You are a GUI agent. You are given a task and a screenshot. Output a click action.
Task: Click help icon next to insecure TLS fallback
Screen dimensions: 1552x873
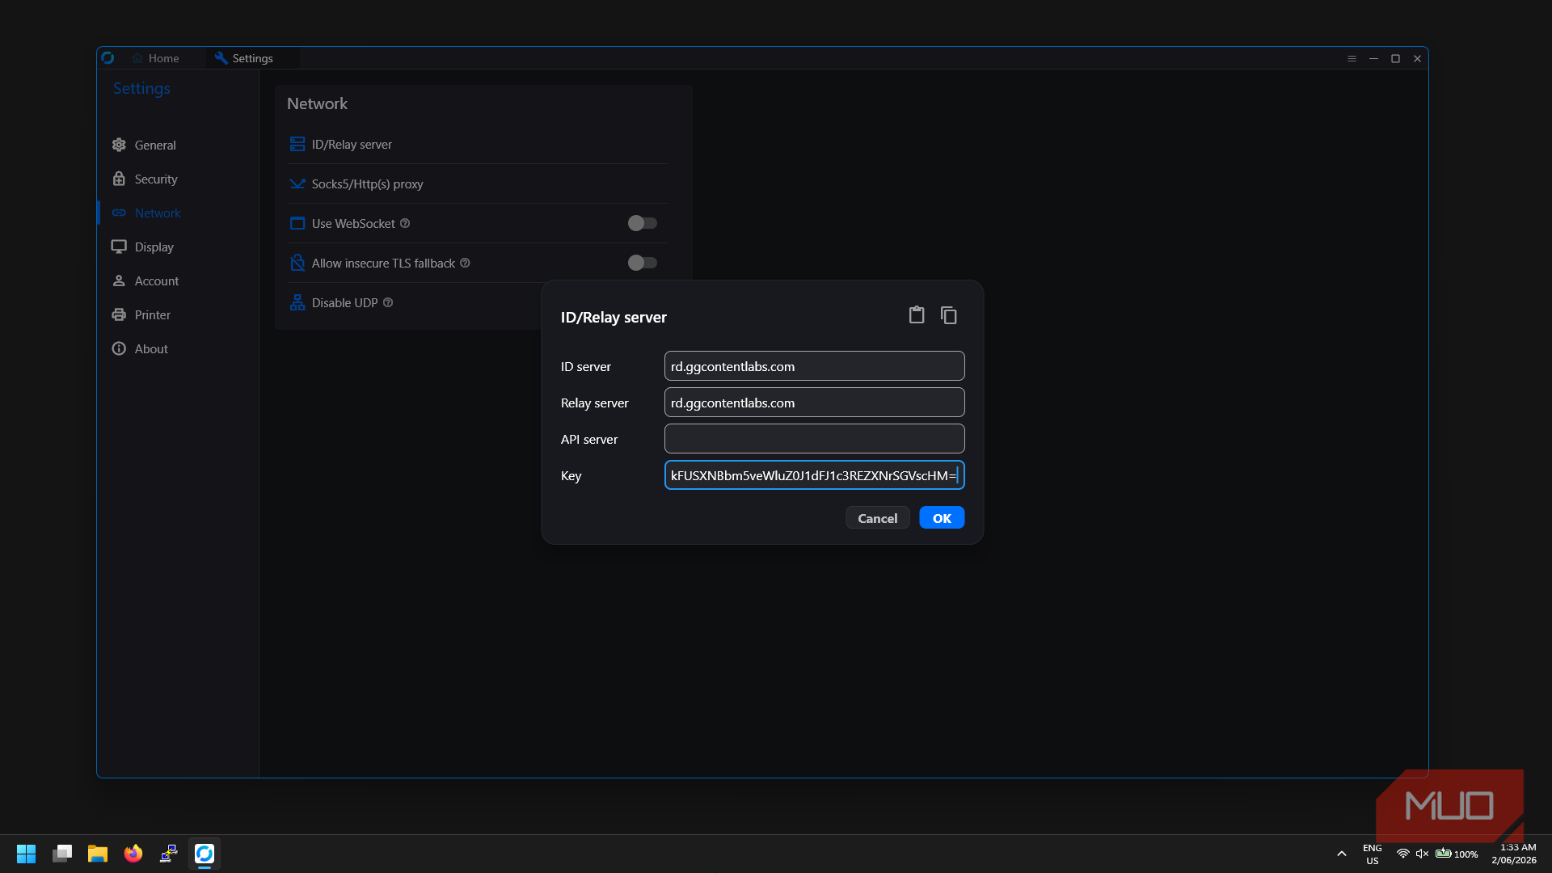[465, 263]
